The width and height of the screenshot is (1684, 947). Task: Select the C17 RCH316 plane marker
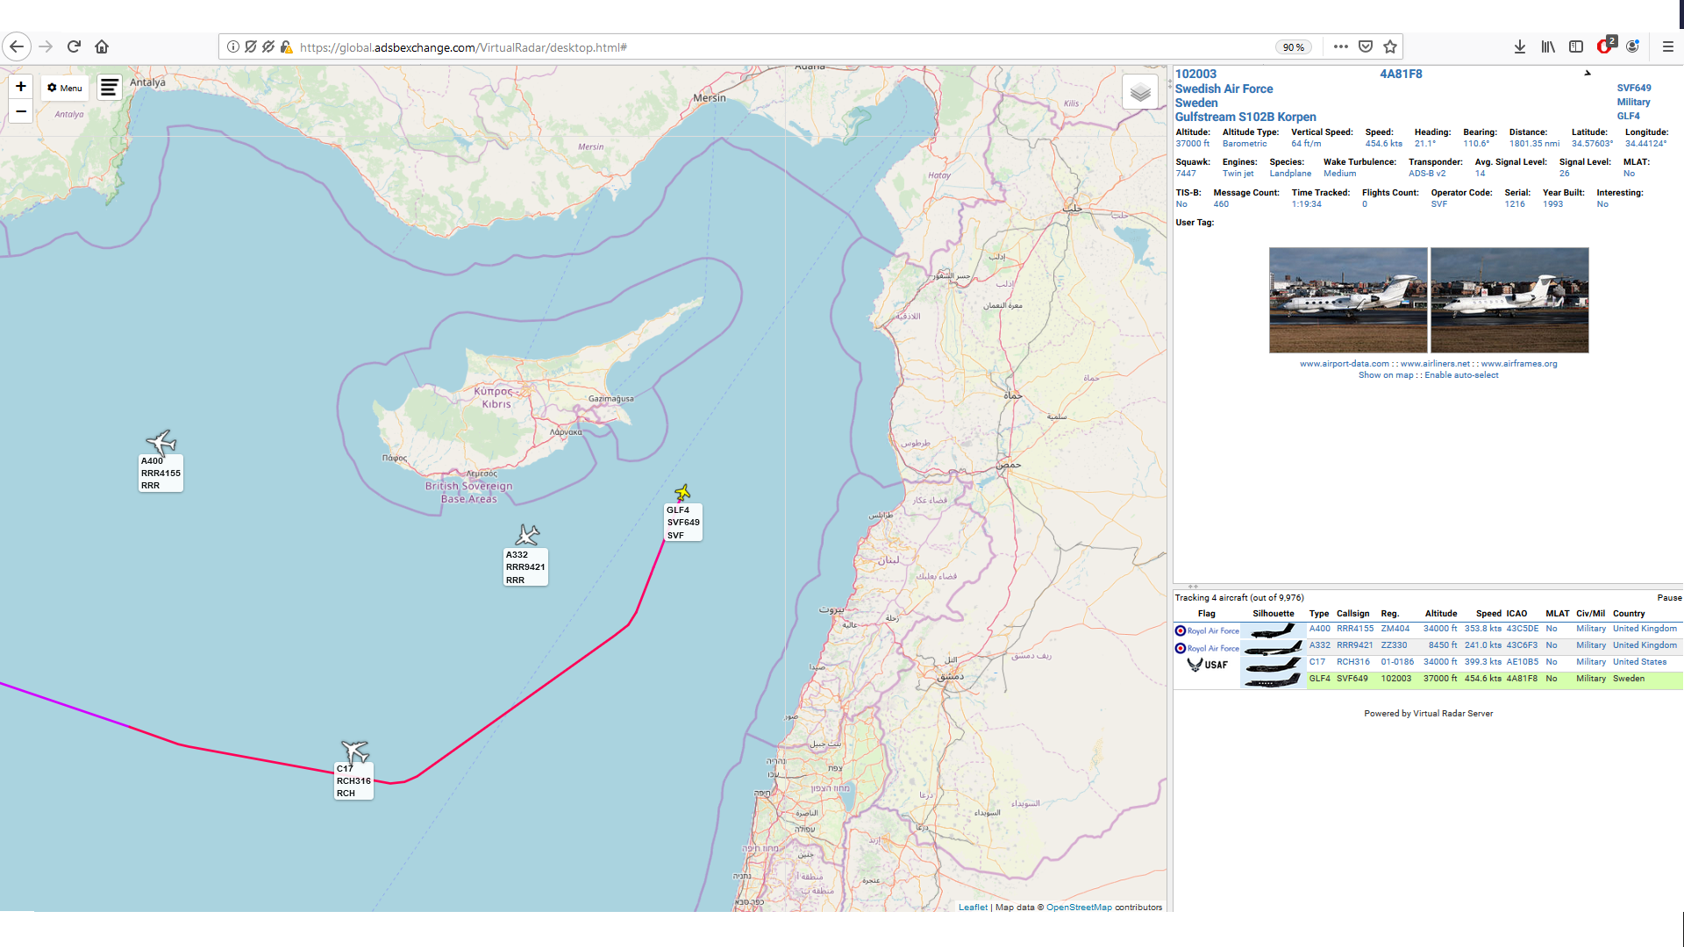354,751
